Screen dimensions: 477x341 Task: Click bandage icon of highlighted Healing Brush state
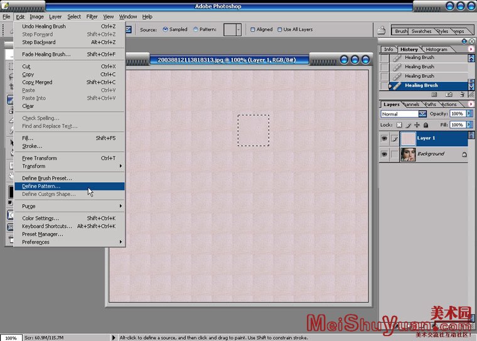[397, 86]
